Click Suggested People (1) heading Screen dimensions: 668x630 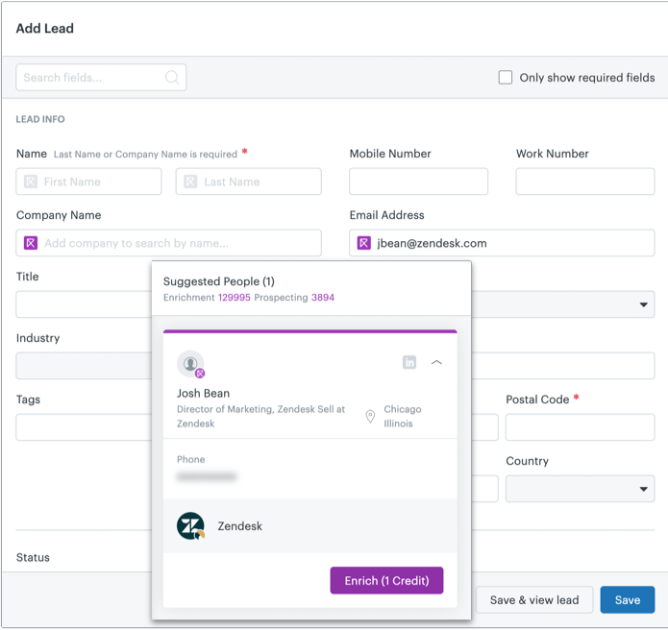click(x=219, y=281)
